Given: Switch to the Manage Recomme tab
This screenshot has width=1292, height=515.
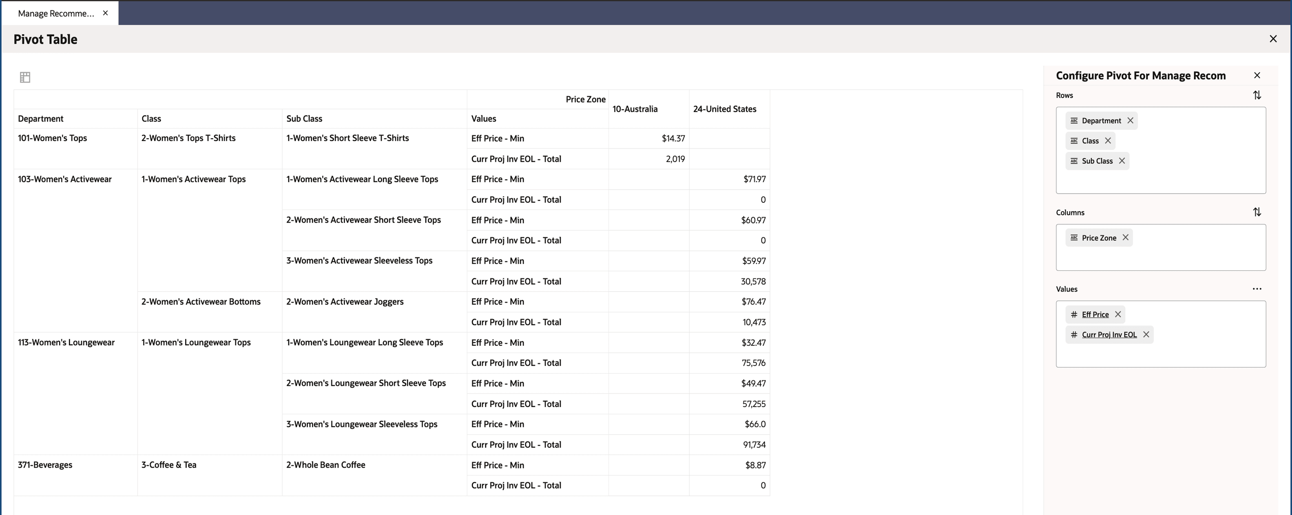Looking at the screenshot, I should pos(55,13).
